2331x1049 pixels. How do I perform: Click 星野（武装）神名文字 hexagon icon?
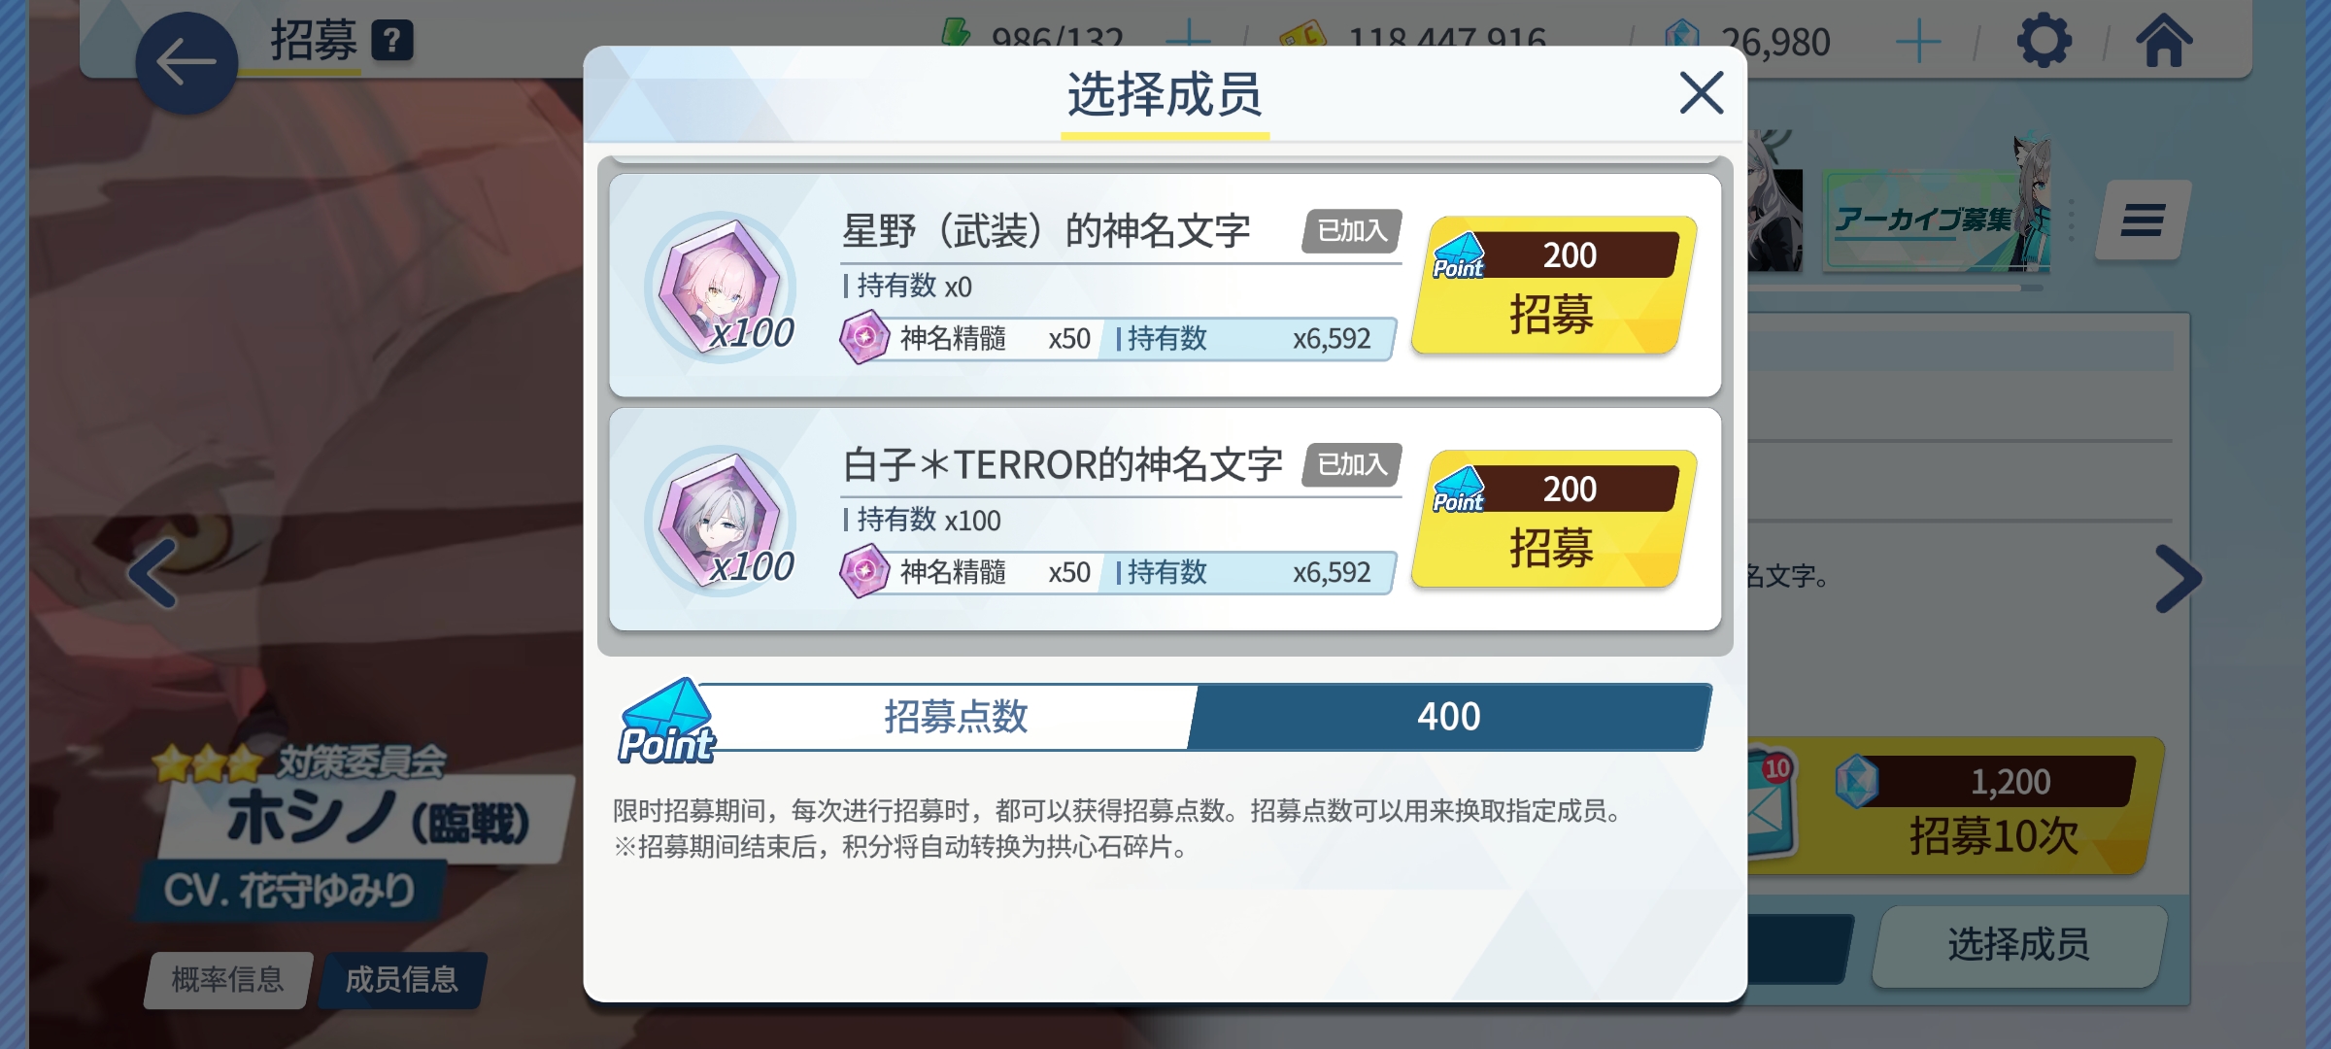(x=720, y=288)
